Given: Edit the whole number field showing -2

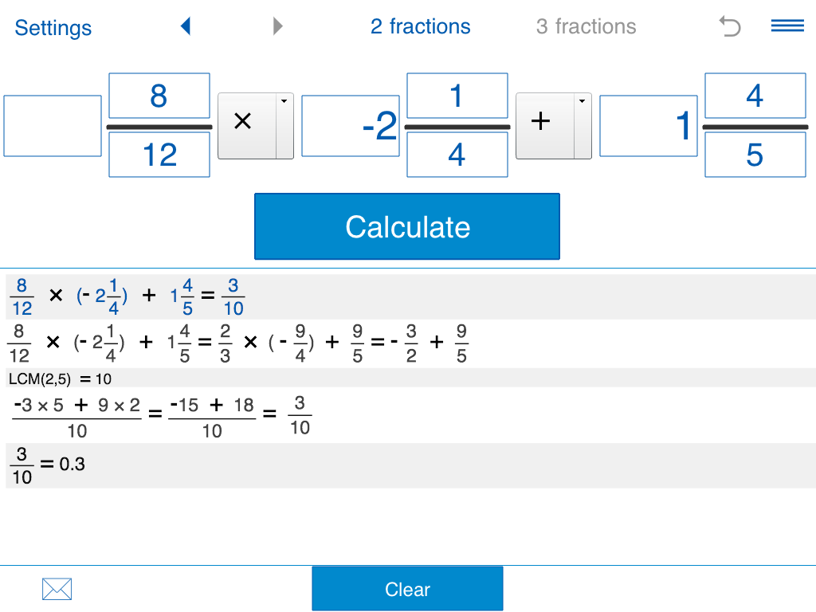Looking at the screenshot, I should 350,126.
